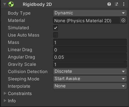The image size is (129, 107).
Task: Open the Physics Material 2D object picker
Action: [123, 20]
